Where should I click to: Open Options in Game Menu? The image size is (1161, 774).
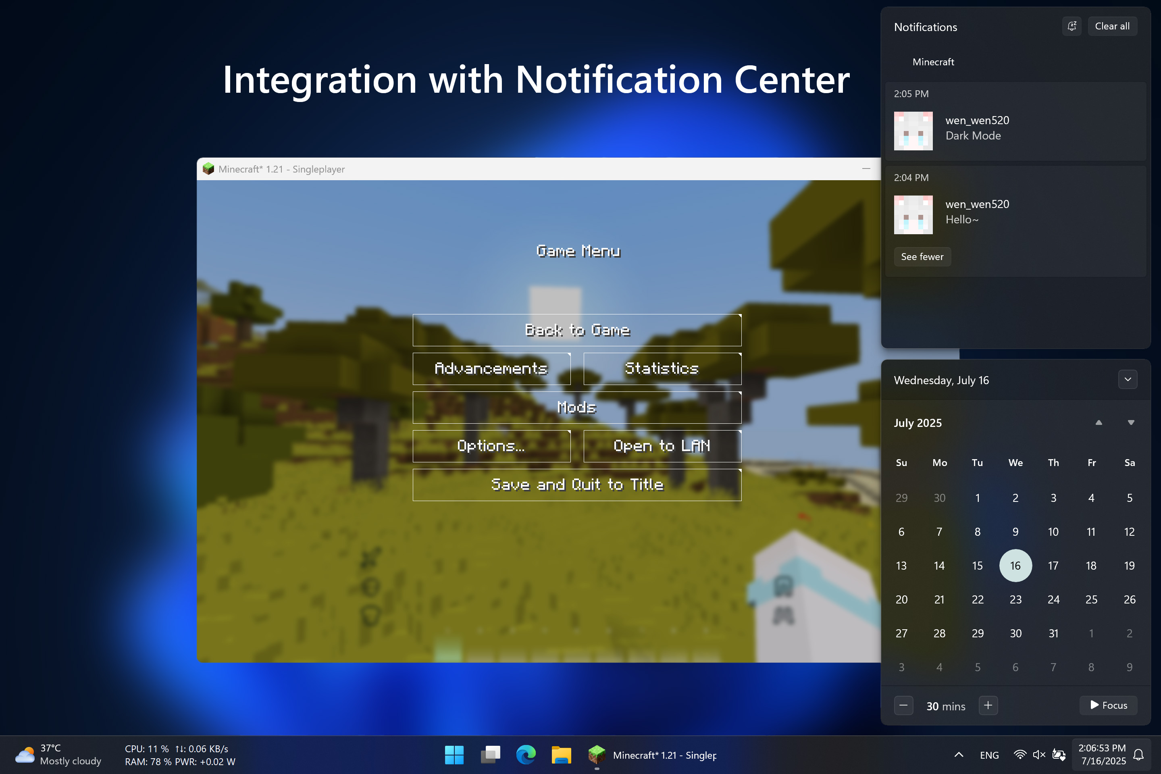point(491,446)
